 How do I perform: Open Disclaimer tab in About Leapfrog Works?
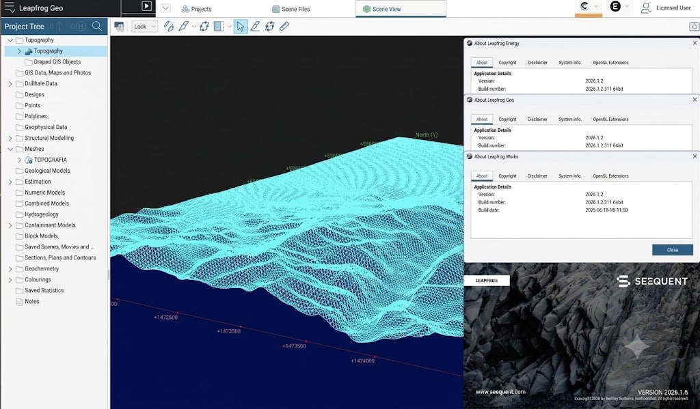(x=537, y=175)
